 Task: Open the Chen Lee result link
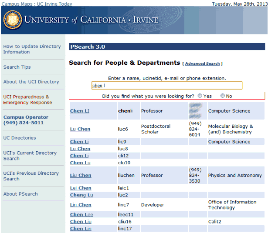point(81,214)
